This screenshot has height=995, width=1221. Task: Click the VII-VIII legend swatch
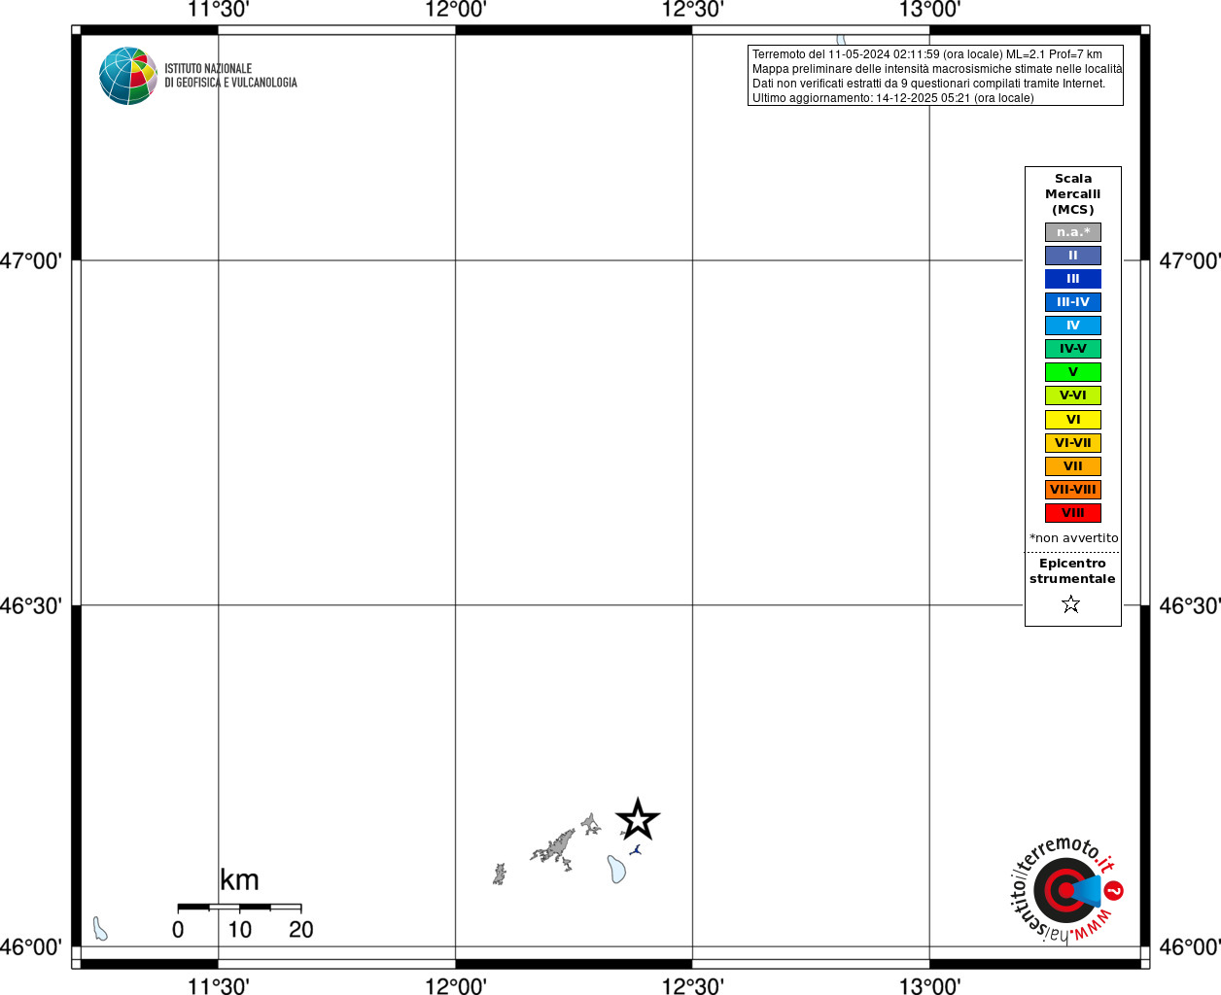(1073, 490)
